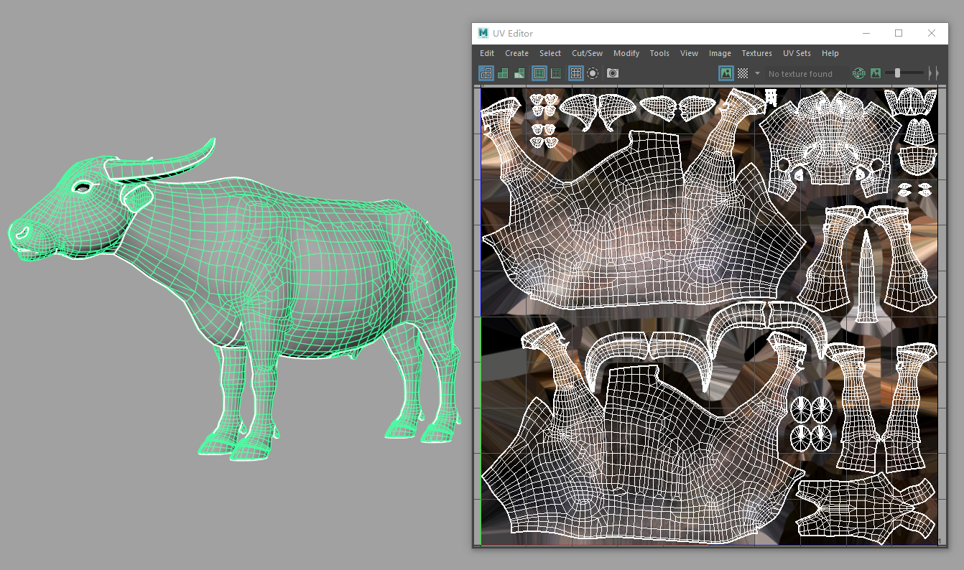Viewport: 964px width, 570px height.
Task: Toggle texture borders display icon
Action: [x=539, y=73]
